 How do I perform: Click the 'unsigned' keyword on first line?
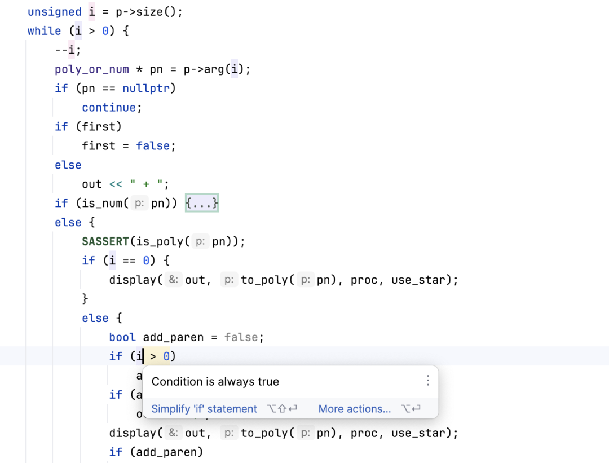[54, 12]
